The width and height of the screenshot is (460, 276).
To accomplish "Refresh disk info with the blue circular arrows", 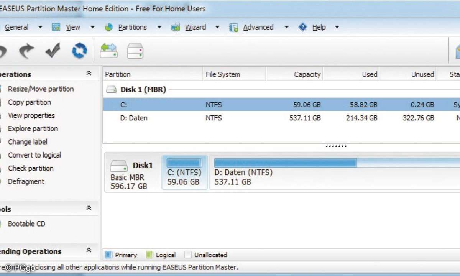I will click(x=79, y=51).
